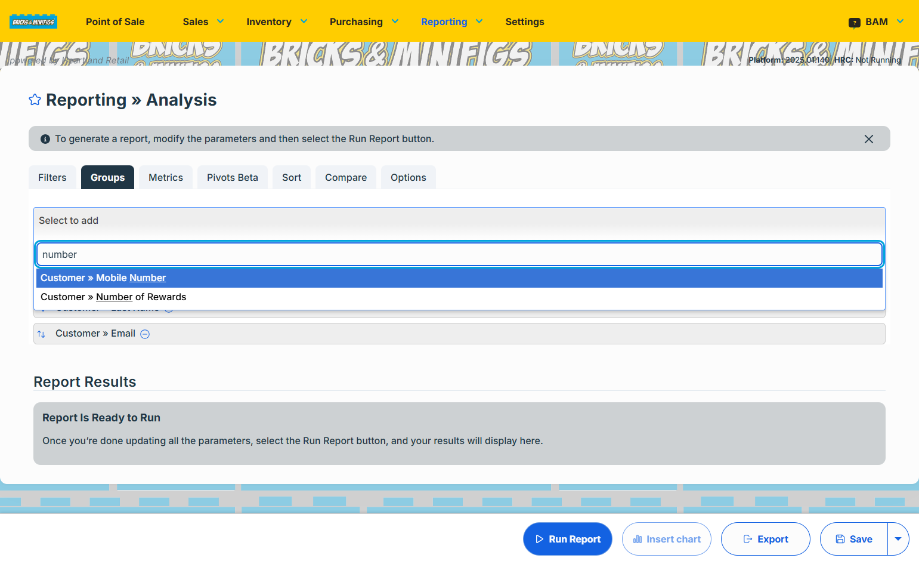Click the reorder arrows next to Customer » Email
Image resolution: width=919 pixels, height=564 pixels.
tap(41, 334)
